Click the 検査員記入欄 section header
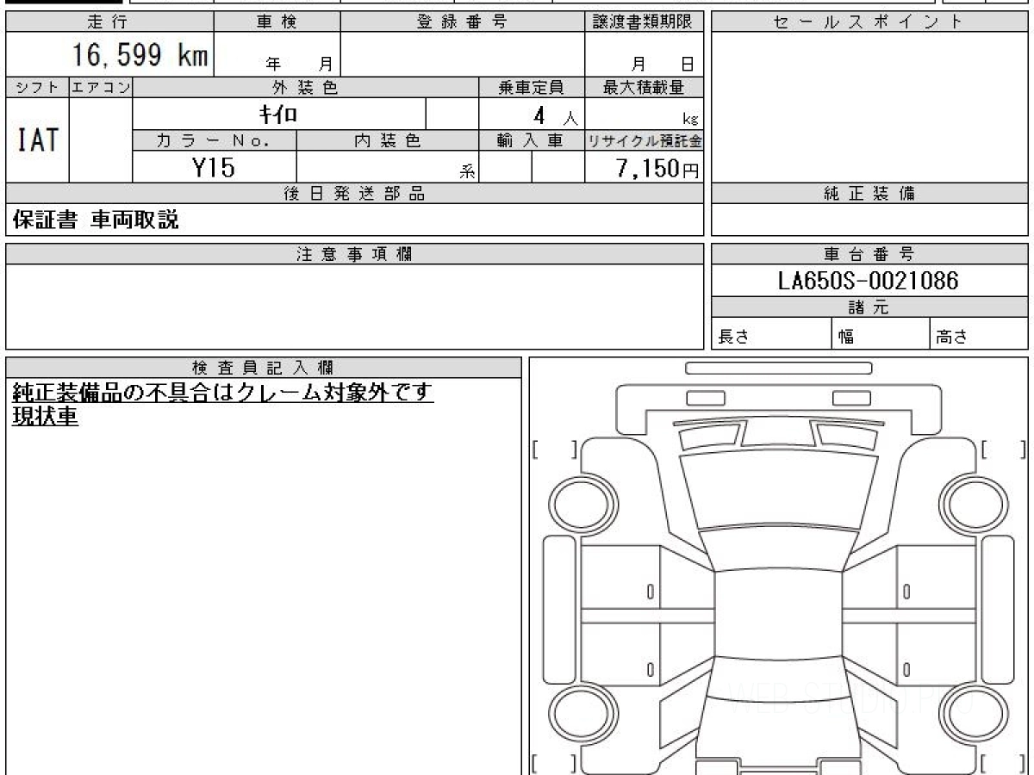 point(263,368)
